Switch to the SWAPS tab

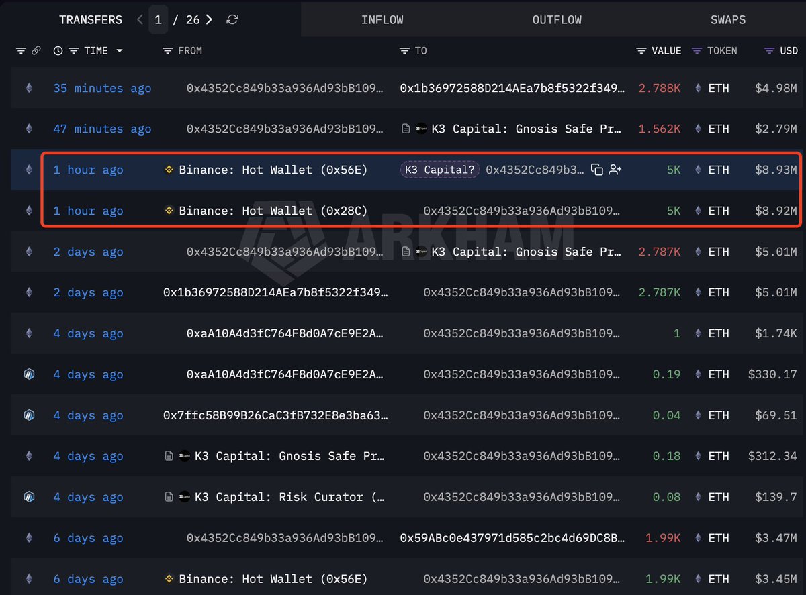(728, 20)
